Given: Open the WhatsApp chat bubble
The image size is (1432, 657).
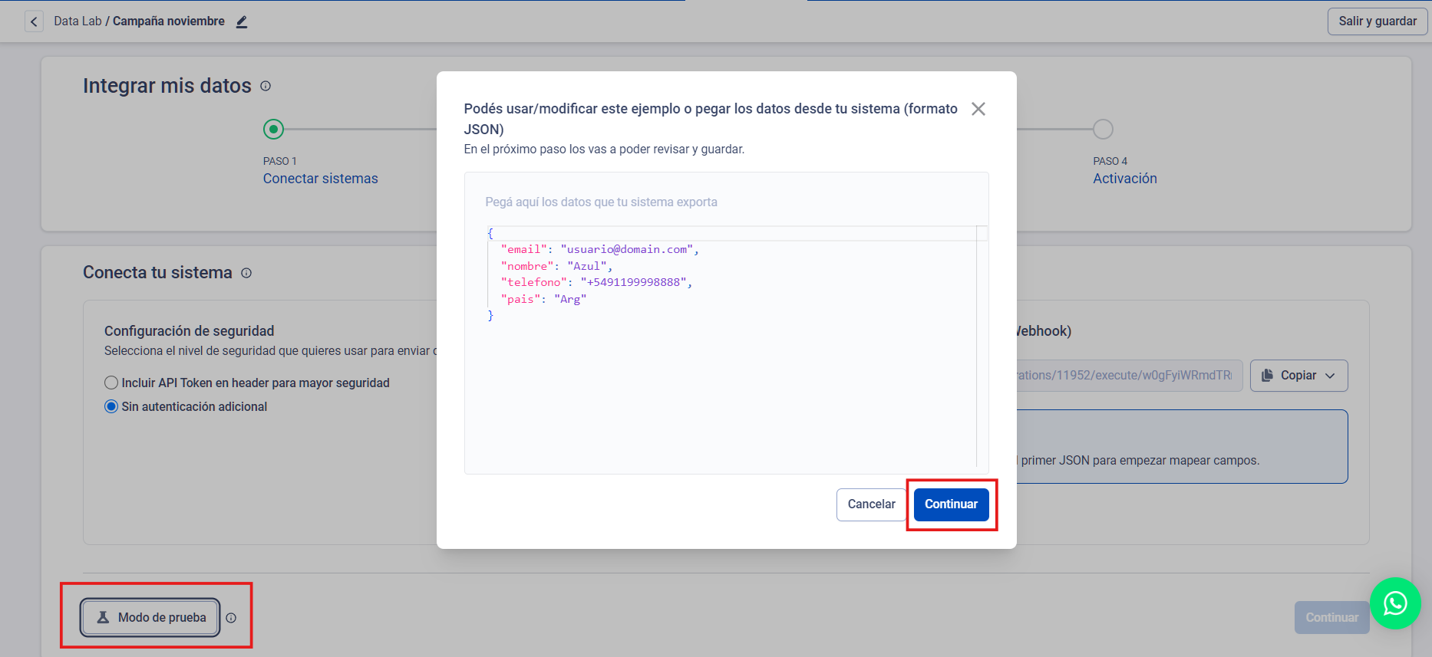Looking at the screenshot, I should [1394, 603].
